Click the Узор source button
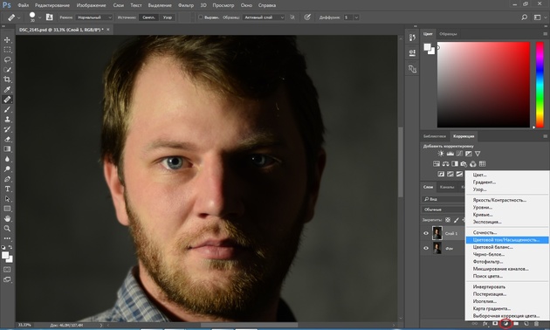This screenshot has width=550, height=330. (168, 17)
